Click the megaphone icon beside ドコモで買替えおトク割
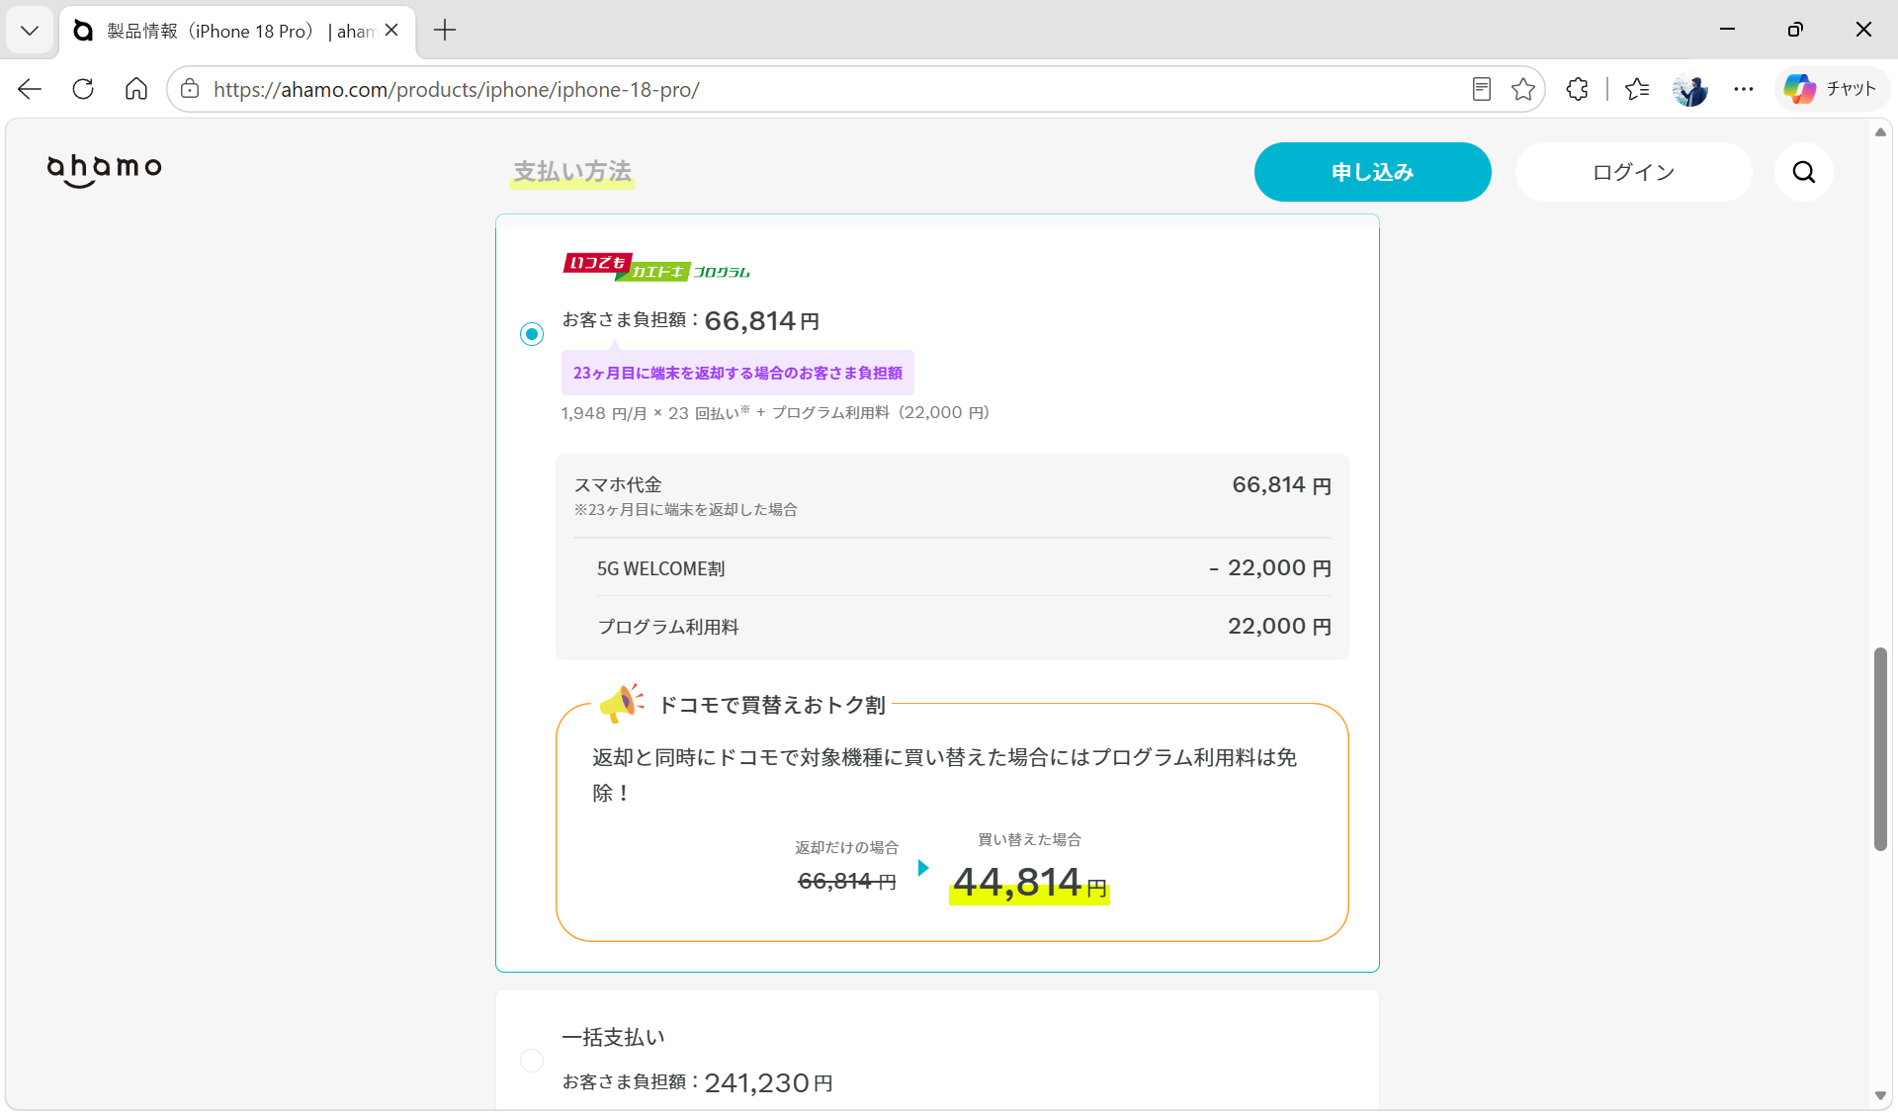The width and height of the screenshot is (1898, 1115). click(622, 703)
